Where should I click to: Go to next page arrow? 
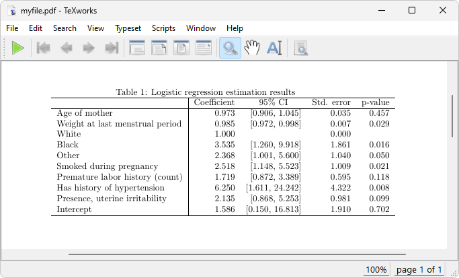(x=89, y=48)
